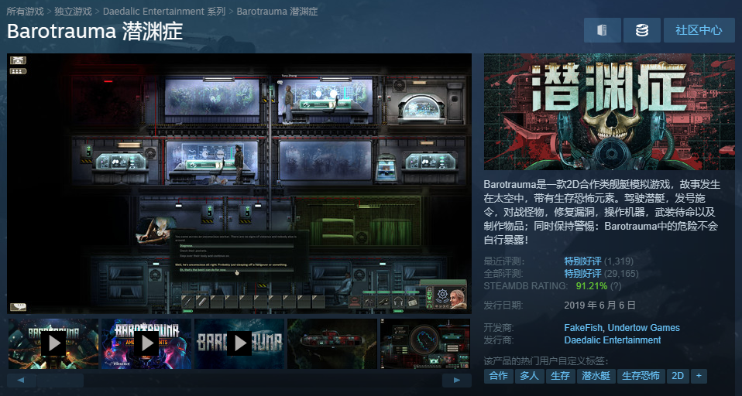The width and height of the screenshot is (742, 396).
Task: Select the sonar screen screenshot thumbnail
Action: tap(425, 343)
